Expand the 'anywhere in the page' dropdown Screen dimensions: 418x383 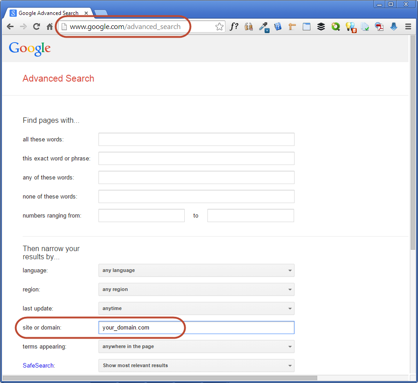196,347
